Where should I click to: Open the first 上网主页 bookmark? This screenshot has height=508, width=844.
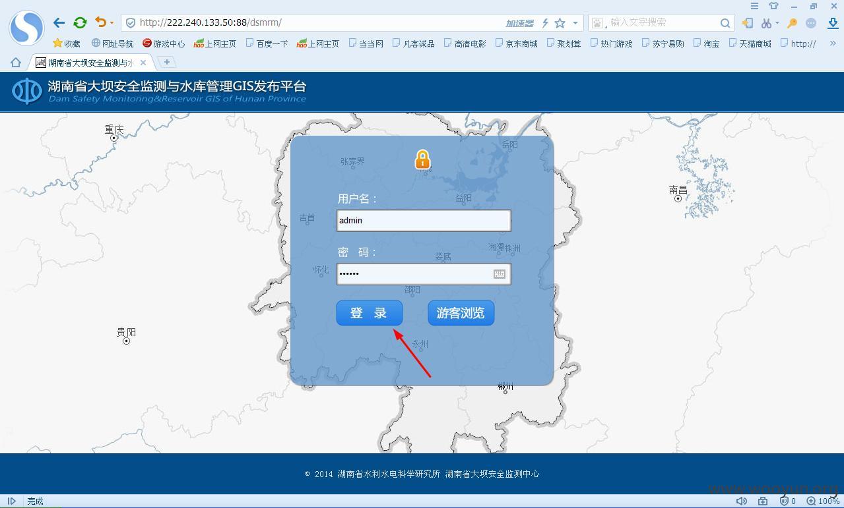215,43
